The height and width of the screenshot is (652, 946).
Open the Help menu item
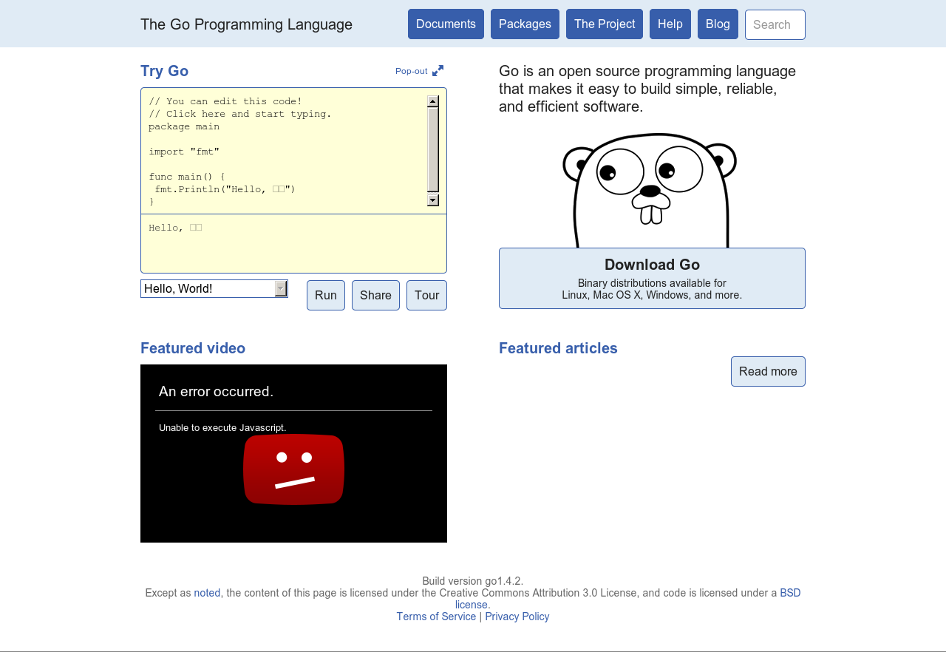click(670, 24)
